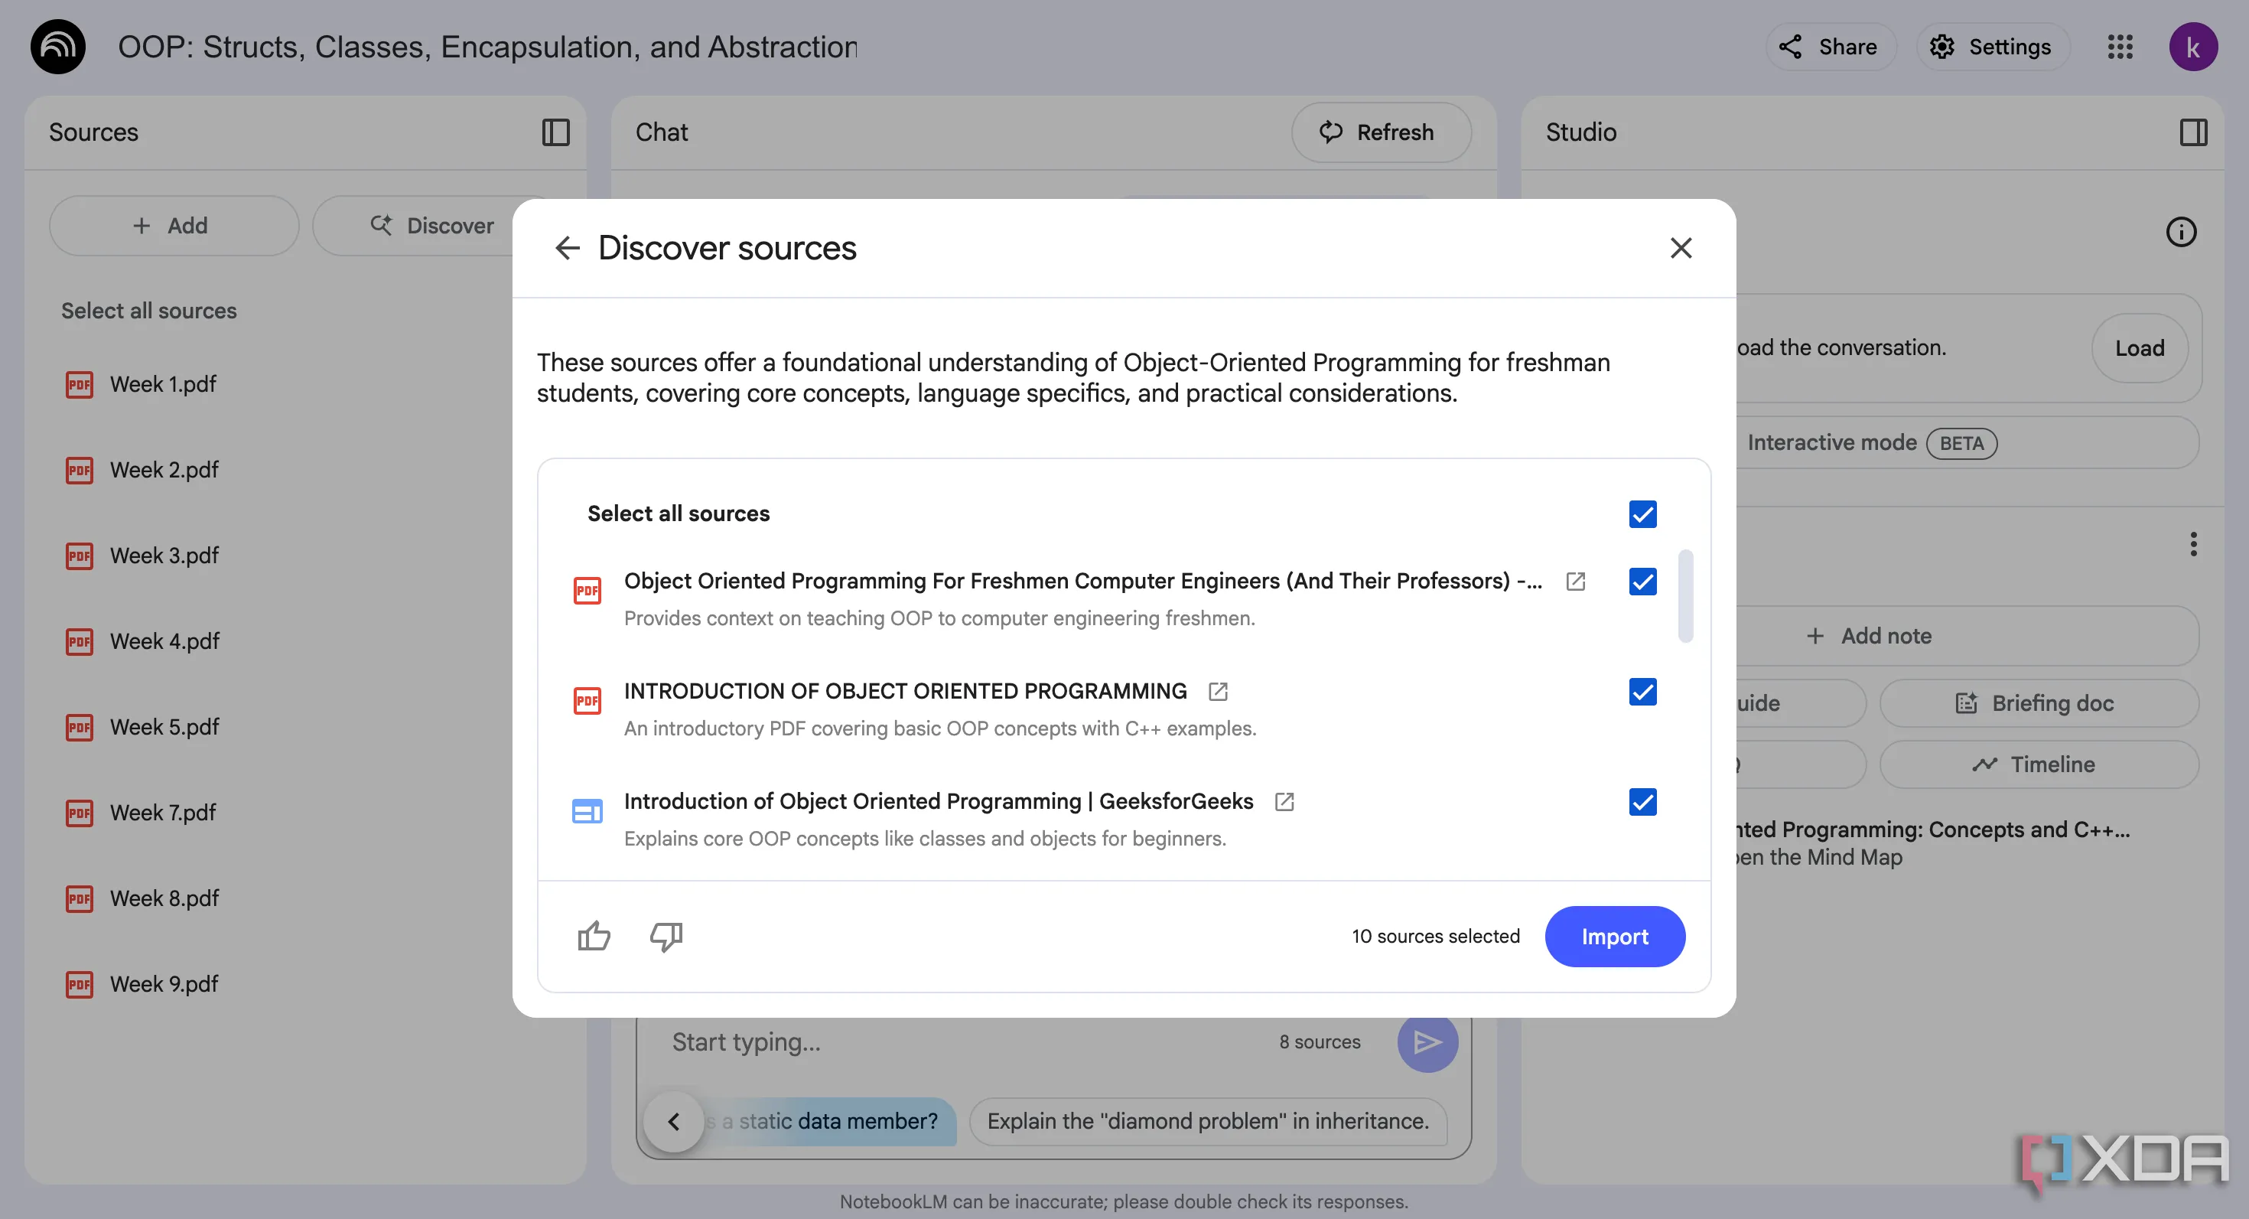Image resolution: width=2249 pixels, height=1219 pixels.
Task: Open Object Oriented Programming For Freshmen title link
Action: [1082, 582]
